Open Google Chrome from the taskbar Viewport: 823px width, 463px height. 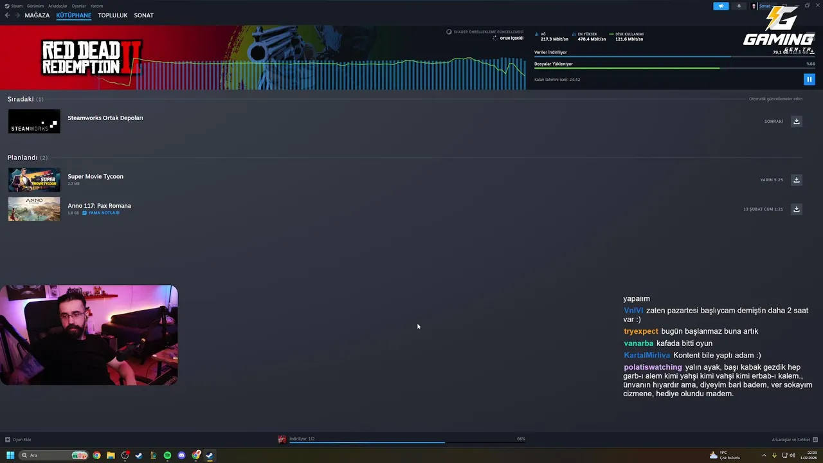click(x=96, y=455)
